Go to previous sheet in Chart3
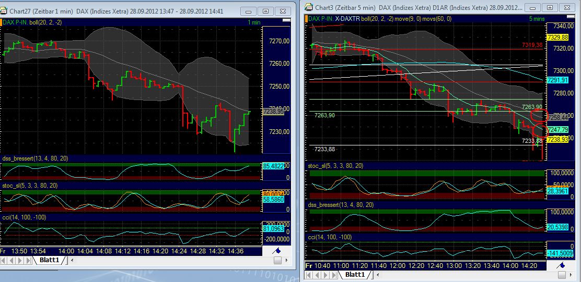This screenshot has width=581, height=282. [317, 275]
